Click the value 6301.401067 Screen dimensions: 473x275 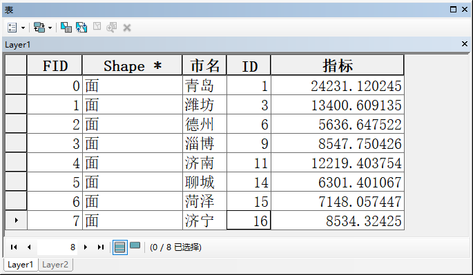360,183
